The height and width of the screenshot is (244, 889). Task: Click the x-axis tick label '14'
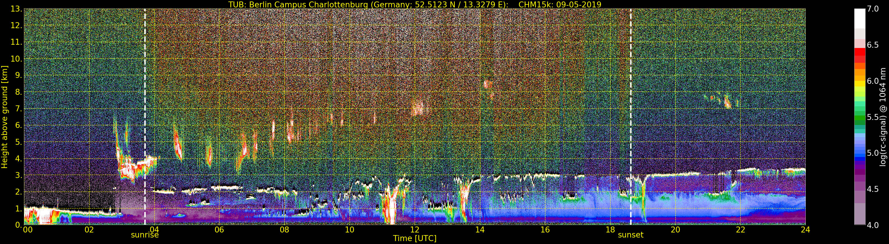(480, 229)
